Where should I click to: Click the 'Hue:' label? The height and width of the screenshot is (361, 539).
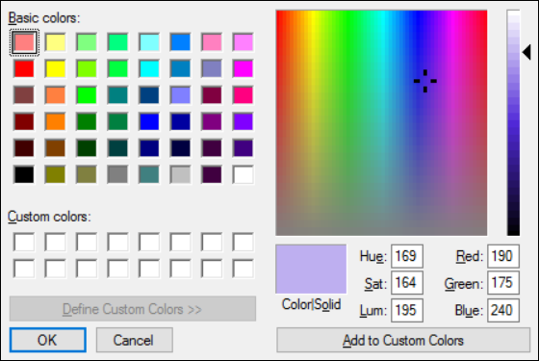point(373,256)
